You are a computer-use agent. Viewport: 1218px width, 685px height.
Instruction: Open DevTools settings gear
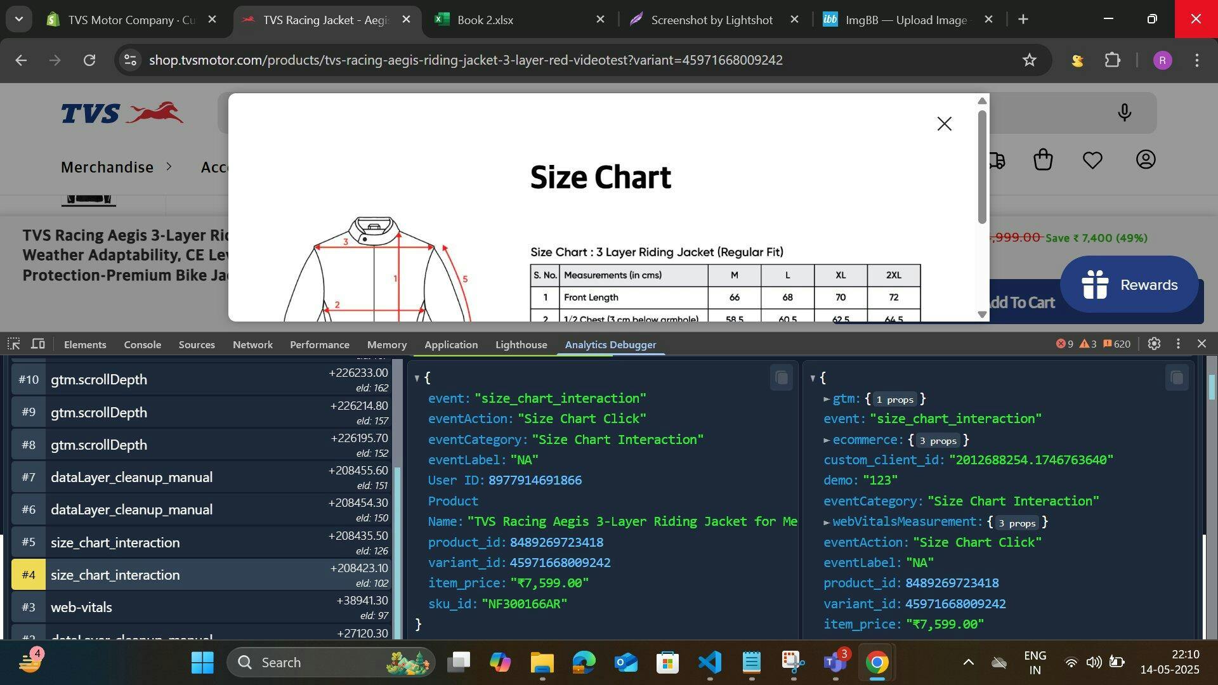tap(1154, 344)
